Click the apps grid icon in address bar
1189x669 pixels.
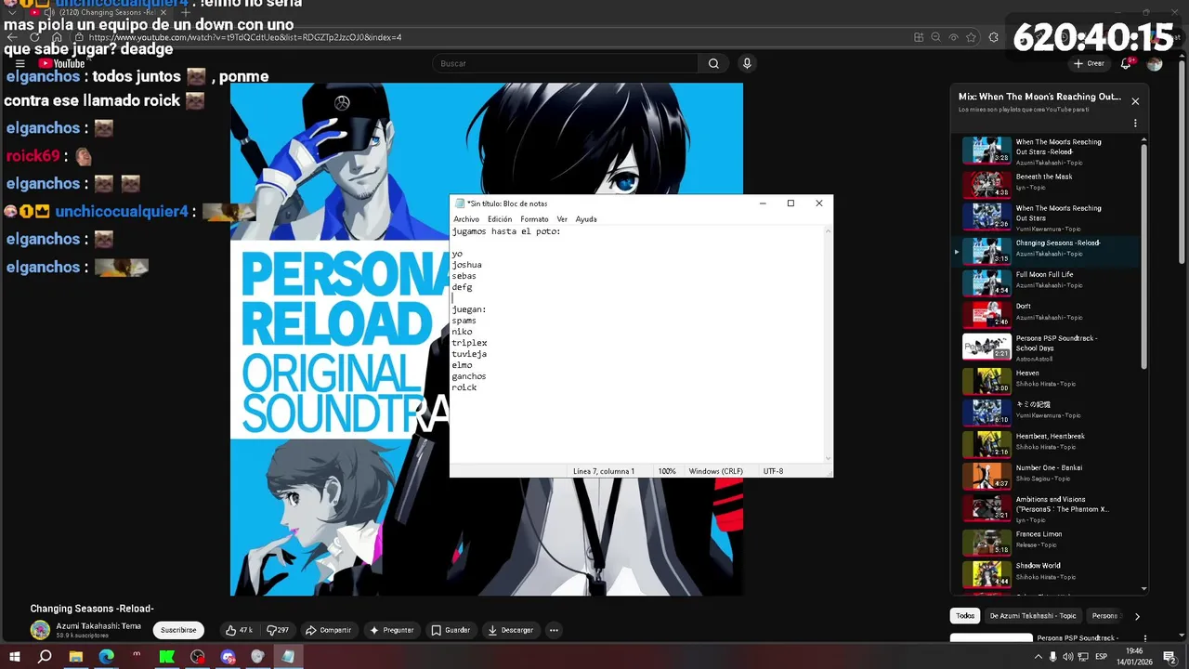pos(919,37)
